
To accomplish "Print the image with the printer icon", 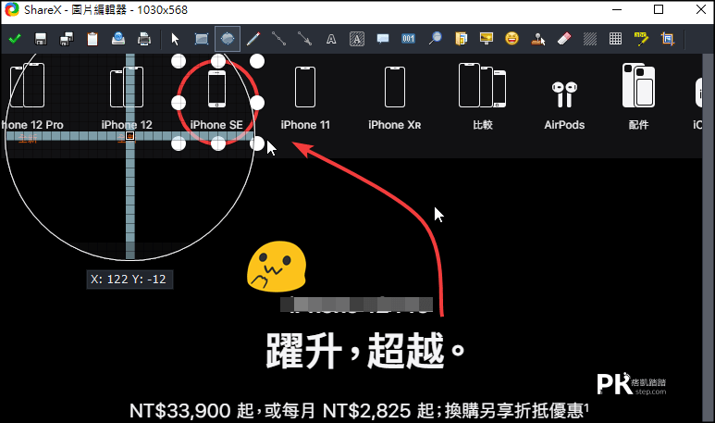I will [x=144, y=39].
